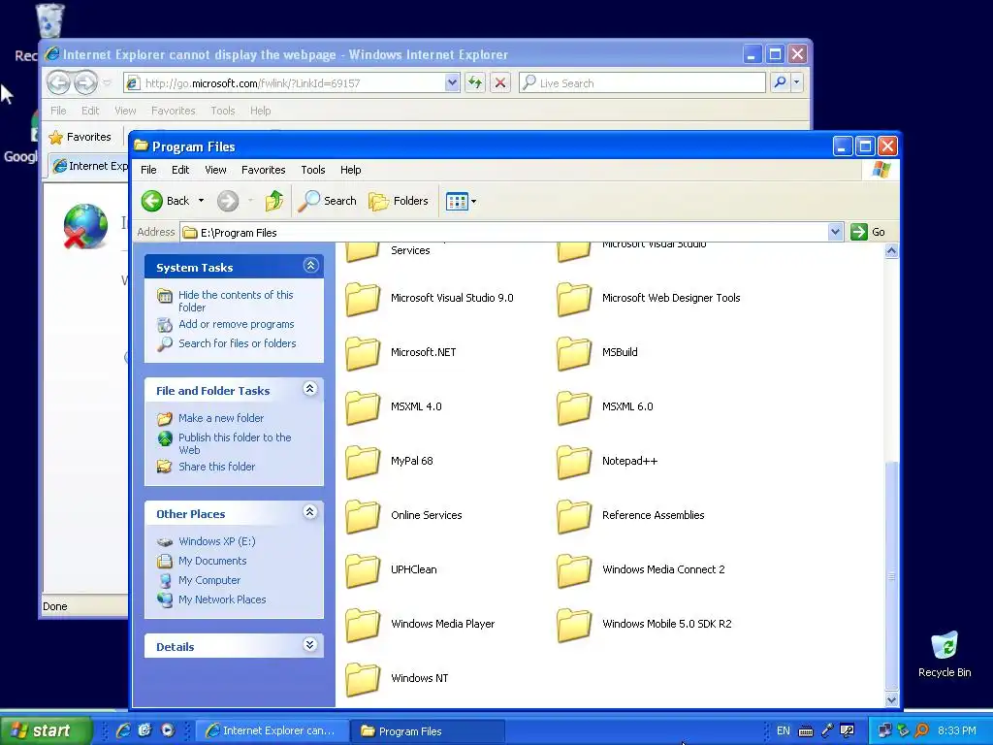
Task: Go Back in Program Files window
Action: point(165,201)
